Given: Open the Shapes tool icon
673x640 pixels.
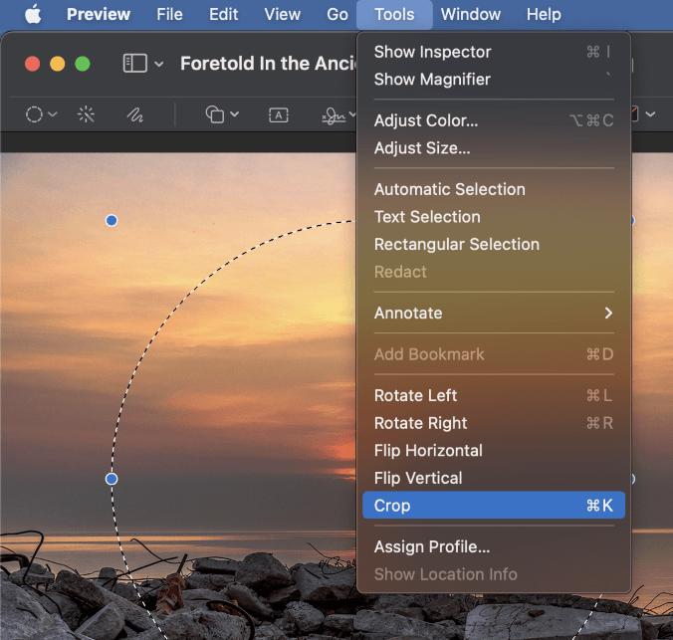Looking at the screenshot, I should [x=215, y=114].
